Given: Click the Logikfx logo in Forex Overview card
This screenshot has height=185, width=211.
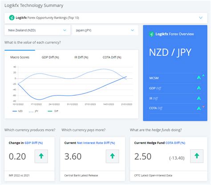Looking at the screenshot, I should pyautogui.click(x=151, y=34).
